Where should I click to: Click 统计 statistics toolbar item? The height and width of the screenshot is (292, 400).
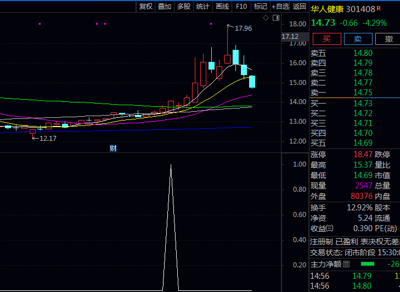202,7
